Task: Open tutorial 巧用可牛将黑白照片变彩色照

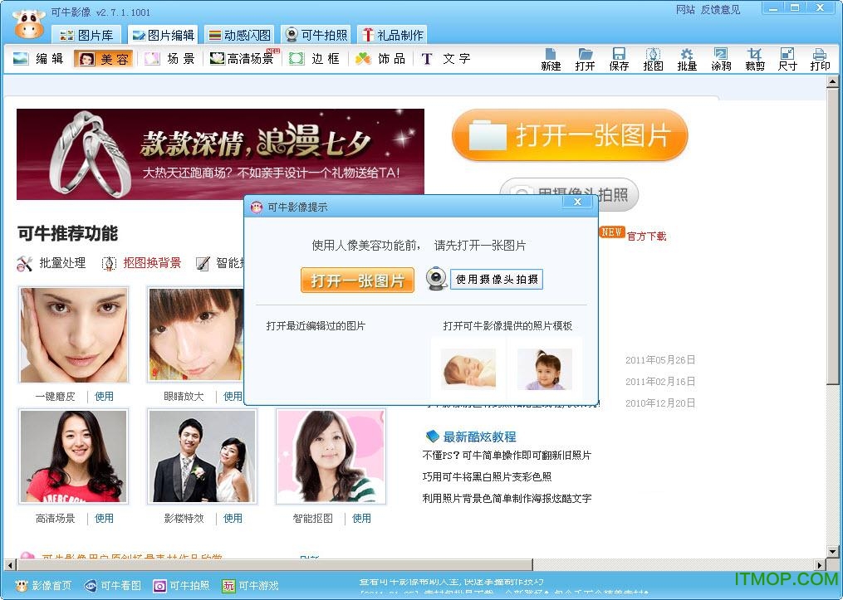Action: (487, 477)
